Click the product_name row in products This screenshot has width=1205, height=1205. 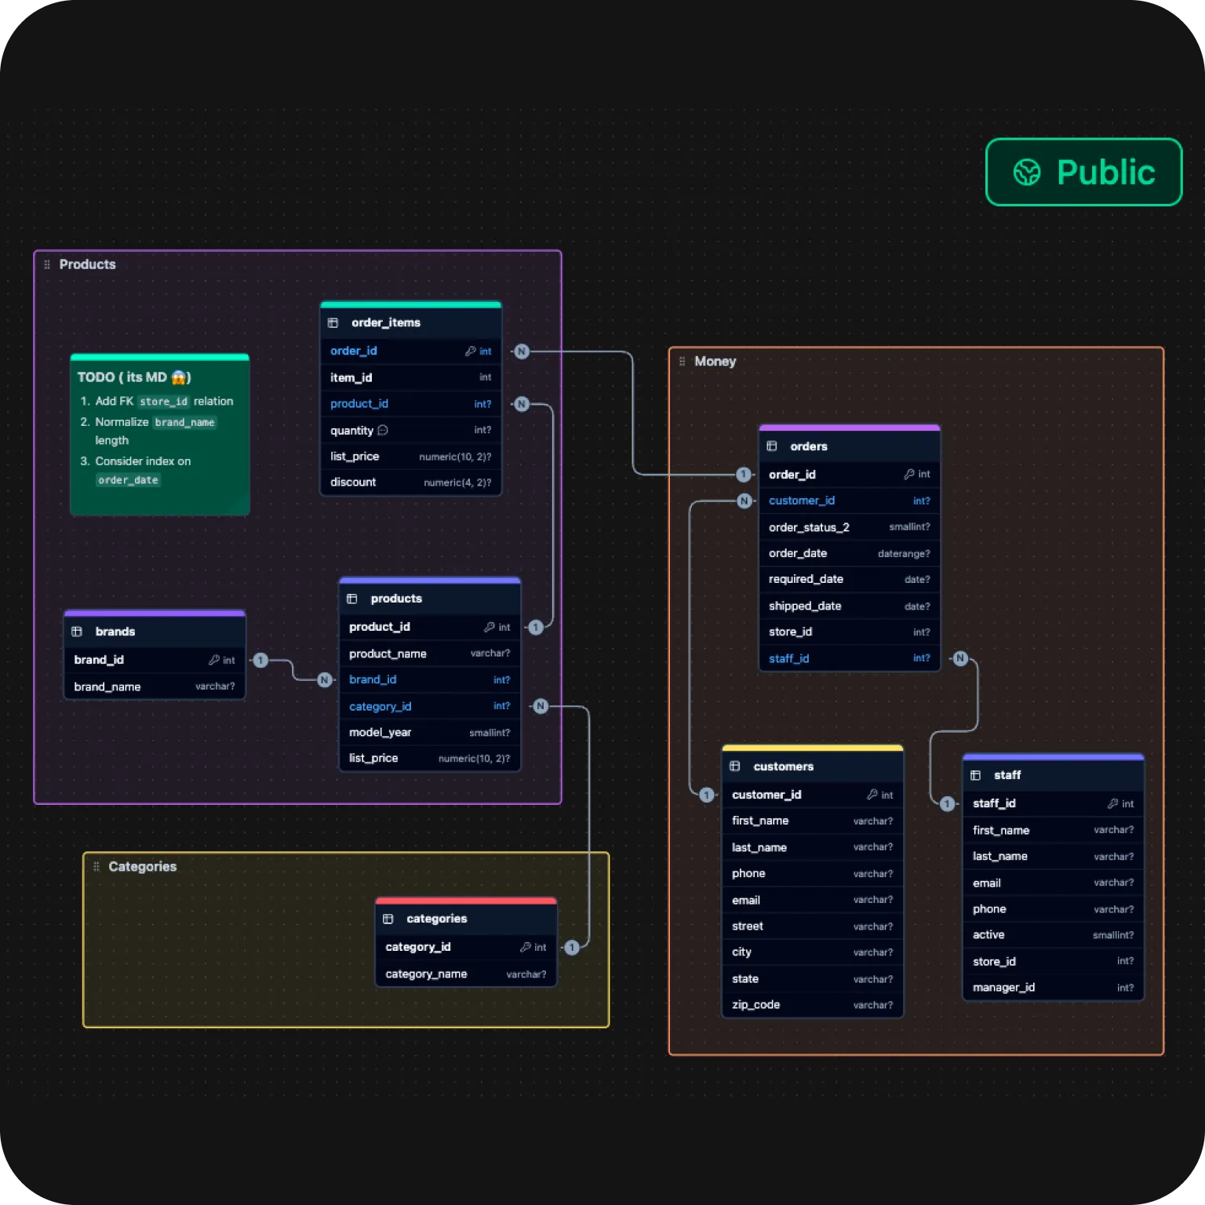pyautogui.click(x=430, y=653)
